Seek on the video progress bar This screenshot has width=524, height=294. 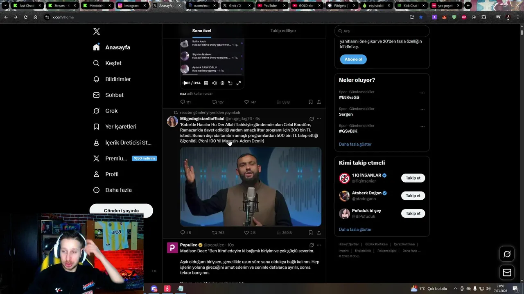tap(212, 75)
